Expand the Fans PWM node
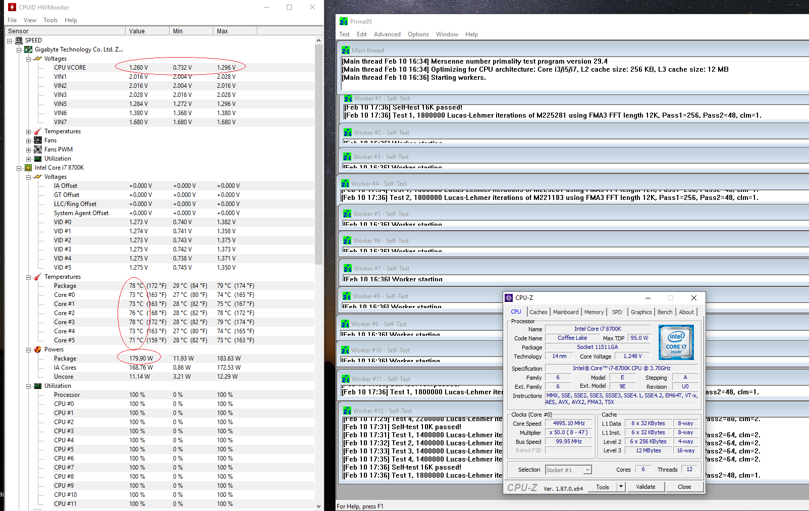This screenshot has width=809, height=511. click(x=28, y=149)
